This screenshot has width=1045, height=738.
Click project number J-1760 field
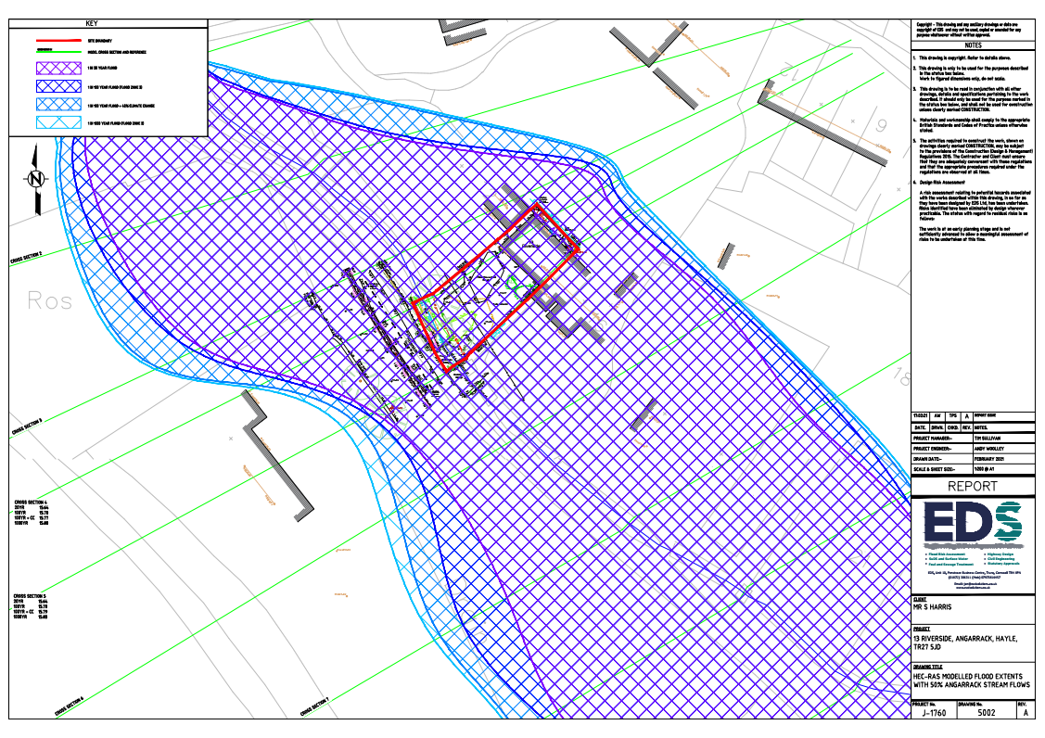click(930, 714)
